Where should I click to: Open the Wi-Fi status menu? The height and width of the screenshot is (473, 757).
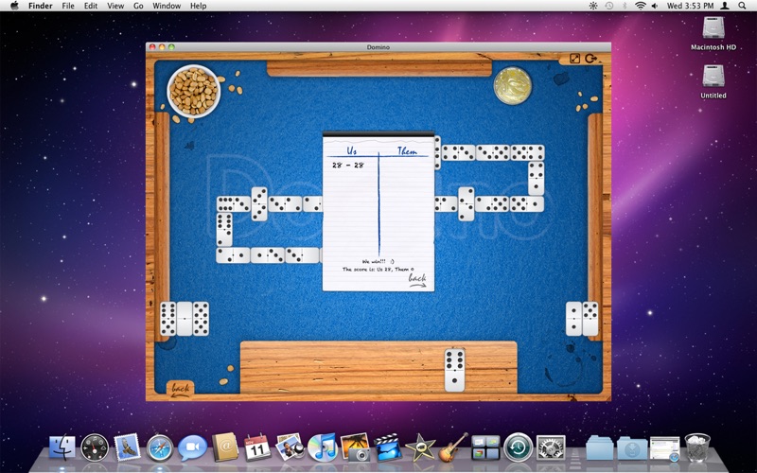[641, 6]
